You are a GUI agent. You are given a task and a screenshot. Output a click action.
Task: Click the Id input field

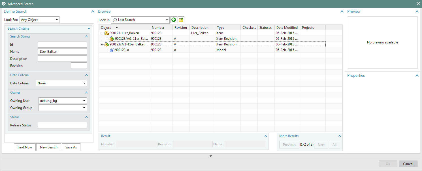(62, 45)
